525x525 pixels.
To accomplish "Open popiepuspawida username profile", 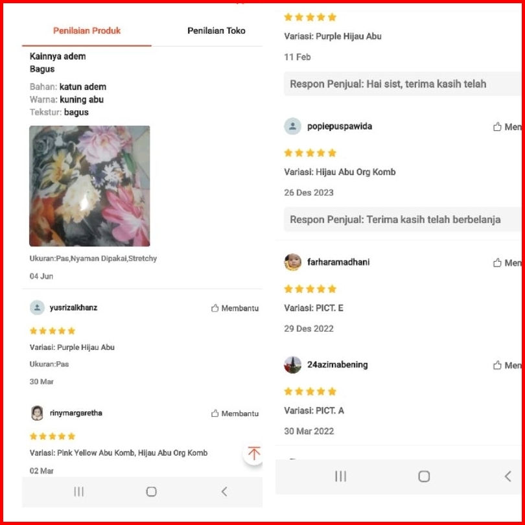I will click(340, 126).
